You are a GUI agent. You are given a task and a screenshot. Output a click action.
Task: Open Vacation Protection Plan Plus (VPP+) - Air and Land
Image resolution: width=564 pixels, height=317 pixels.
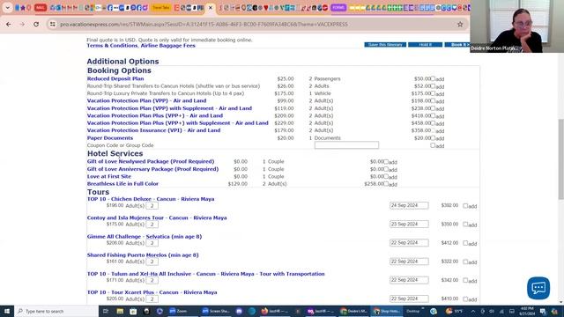pyautogui.click(x=155, y=115)
